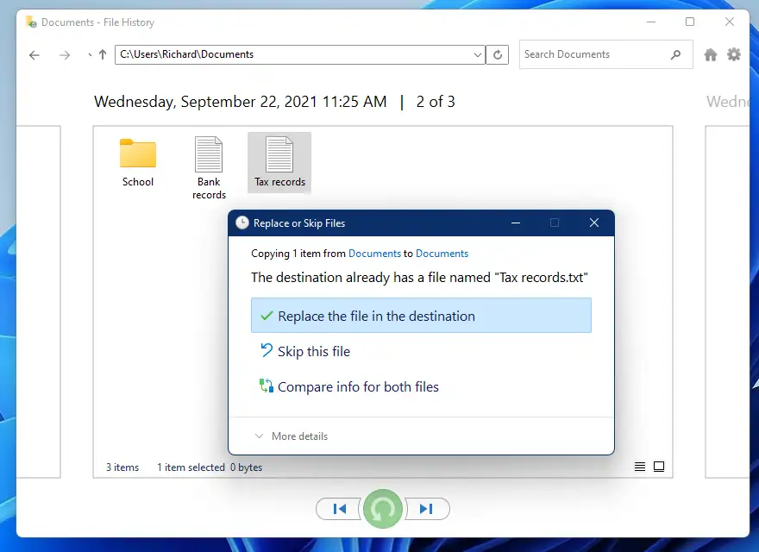Click the 2 of 3 version counter

click(x=436, y=102)
